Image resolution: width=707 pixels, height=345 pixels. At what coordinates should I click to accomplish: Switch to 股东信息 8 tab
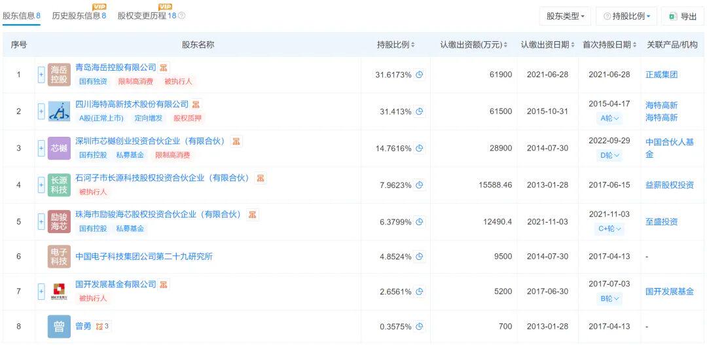tap(22, 16)
